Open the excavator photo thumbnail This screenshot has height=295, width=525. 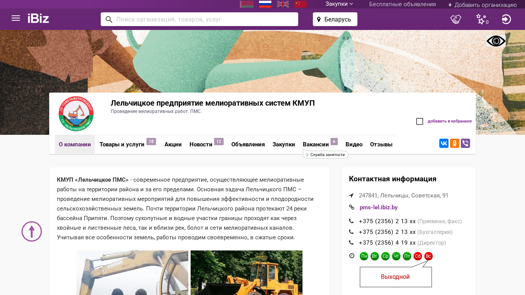(x=132, y=273)
